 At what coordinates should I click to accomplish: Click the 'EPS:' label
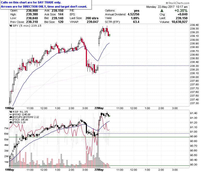pos(73,14)
